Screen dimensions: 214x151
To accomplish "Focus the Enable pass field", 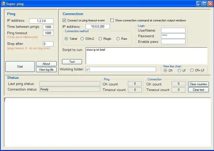I will [173, 42].
